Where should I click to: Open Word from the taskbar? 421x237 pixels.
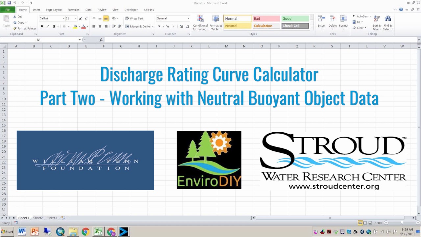coord(22,232)
